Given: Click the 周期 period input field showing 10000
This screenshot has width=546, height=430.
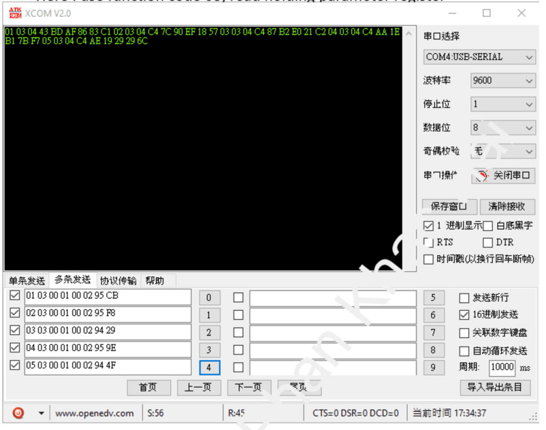Looking at the screenshot, I should 502,367.
